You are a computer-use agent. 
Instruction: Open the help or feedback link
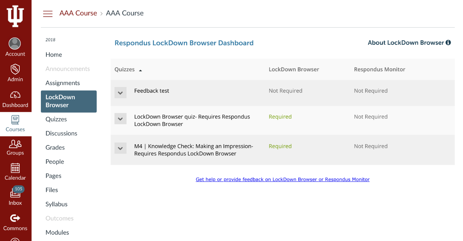[x=283, y=180]
